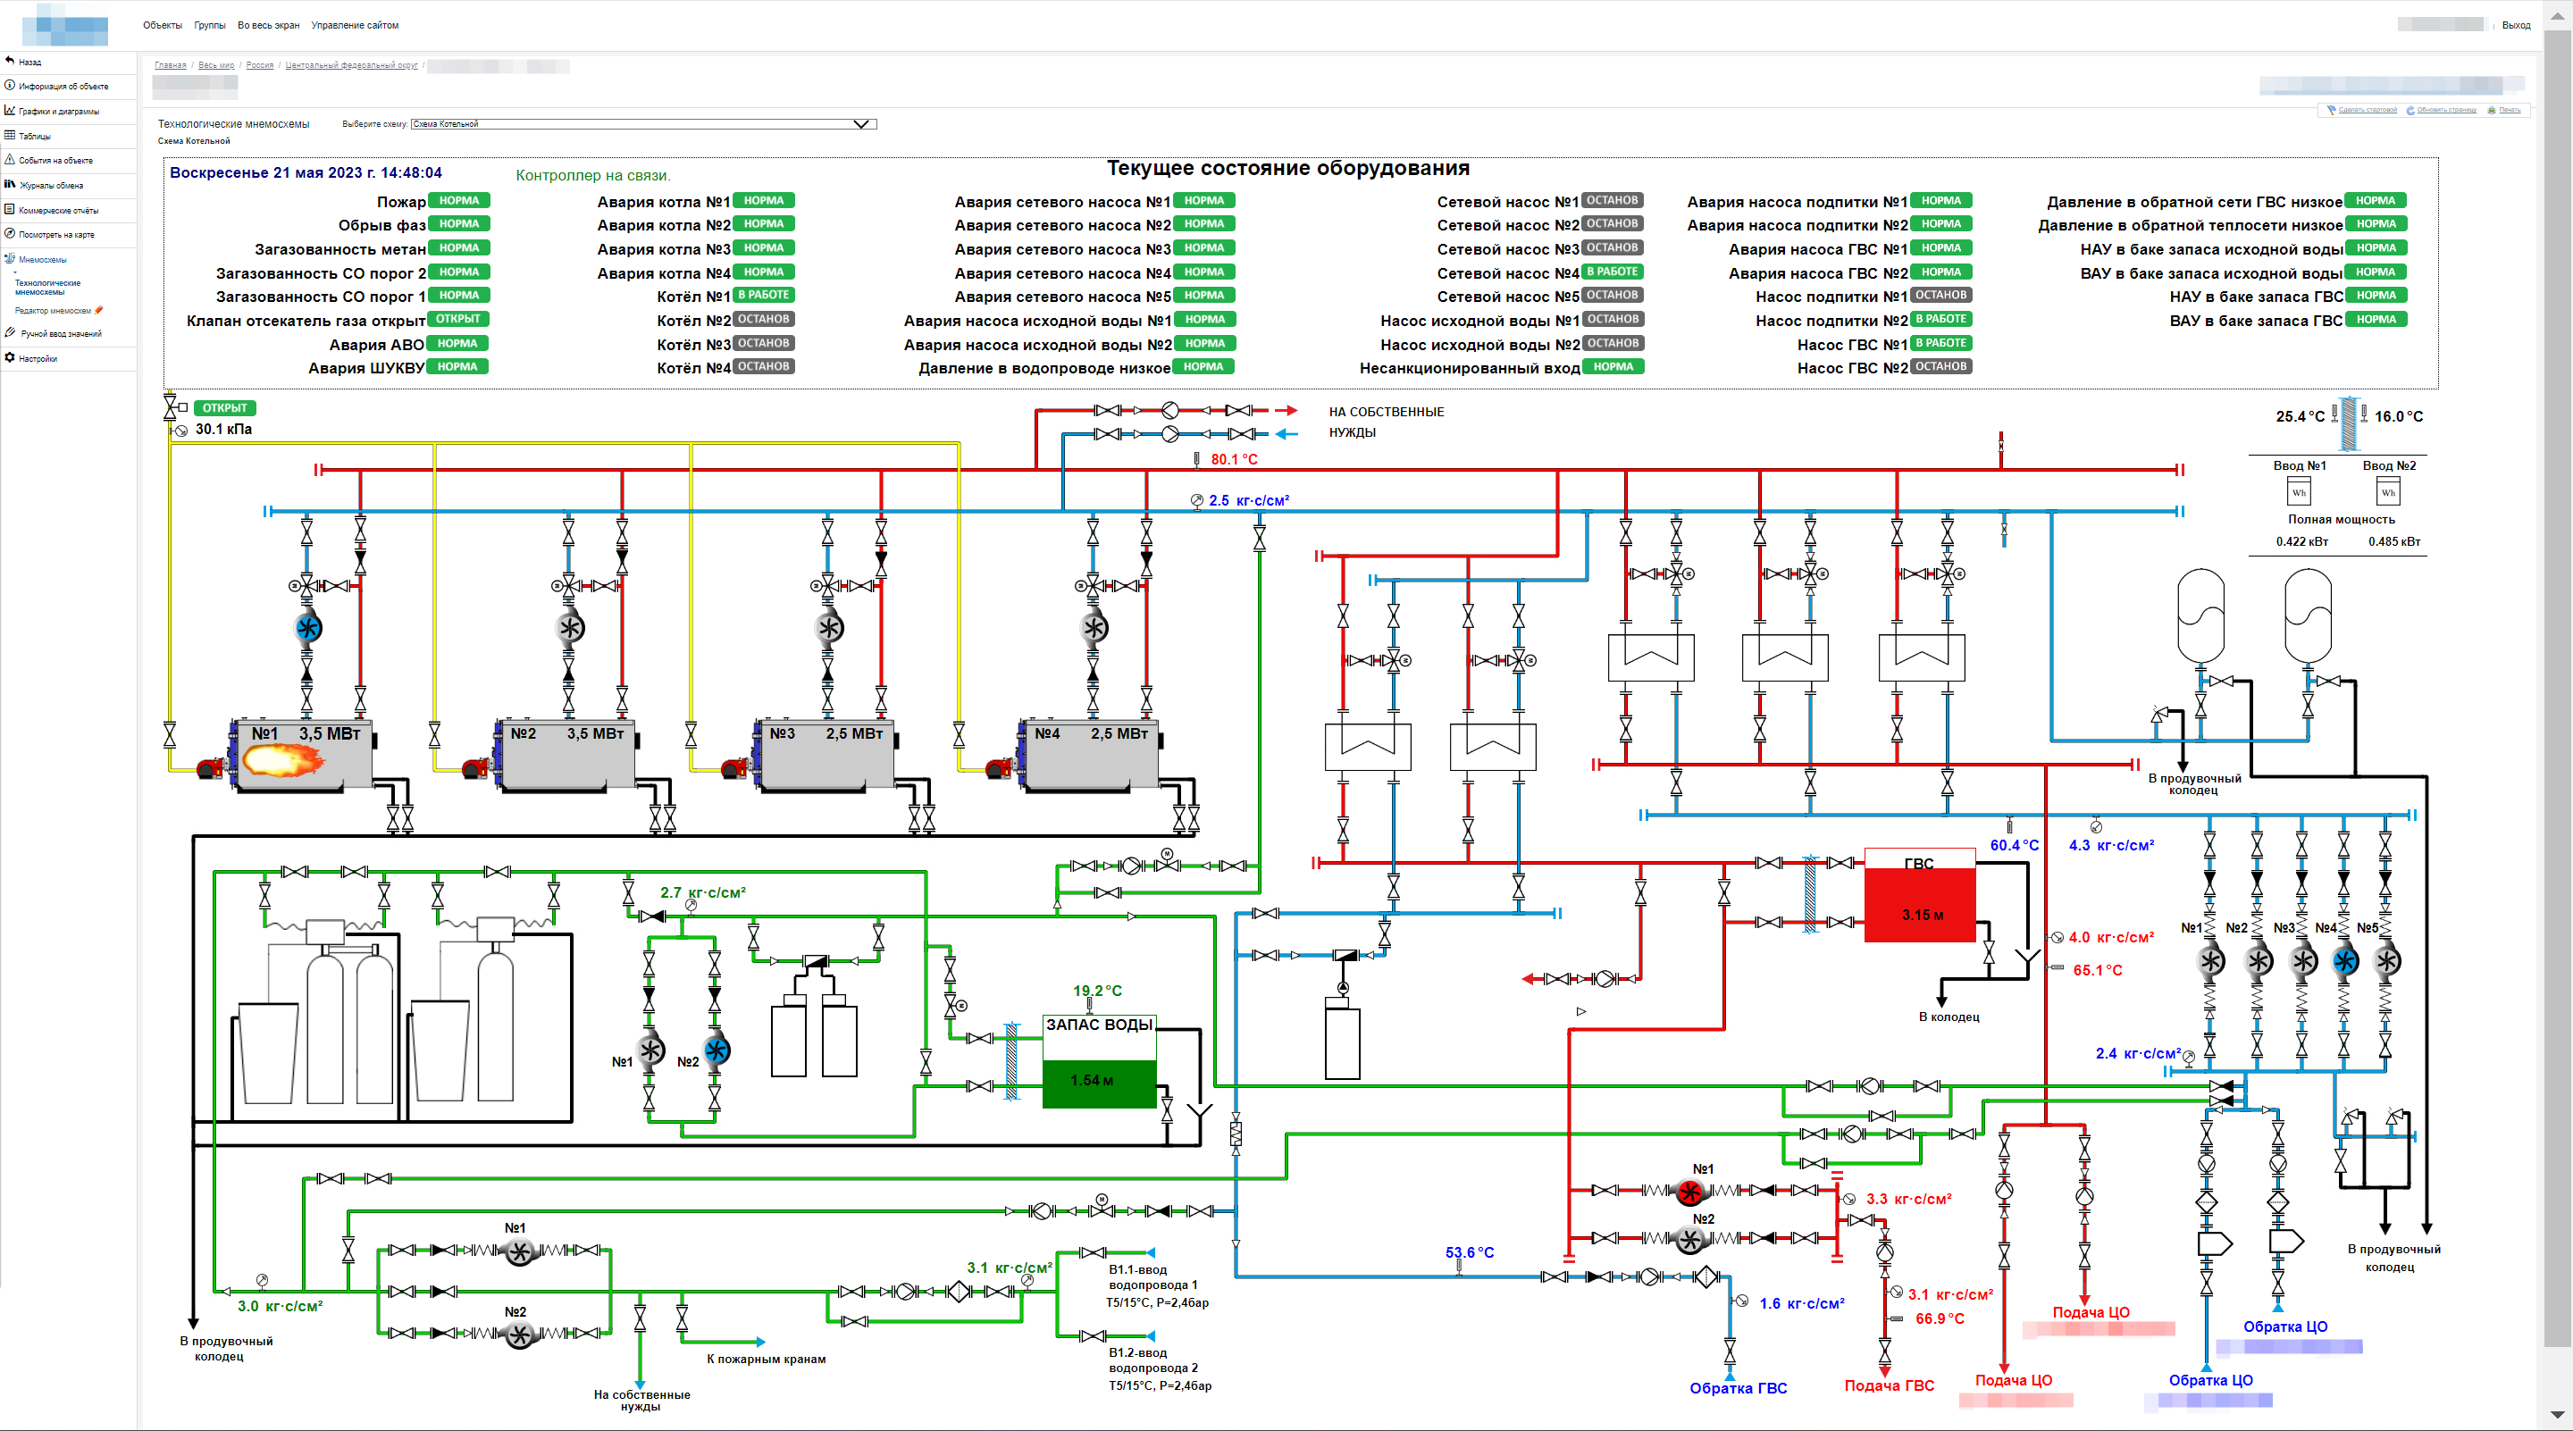
Task: Select Редактор мнемосхем submenu item
Action: (x=52, y=311)
